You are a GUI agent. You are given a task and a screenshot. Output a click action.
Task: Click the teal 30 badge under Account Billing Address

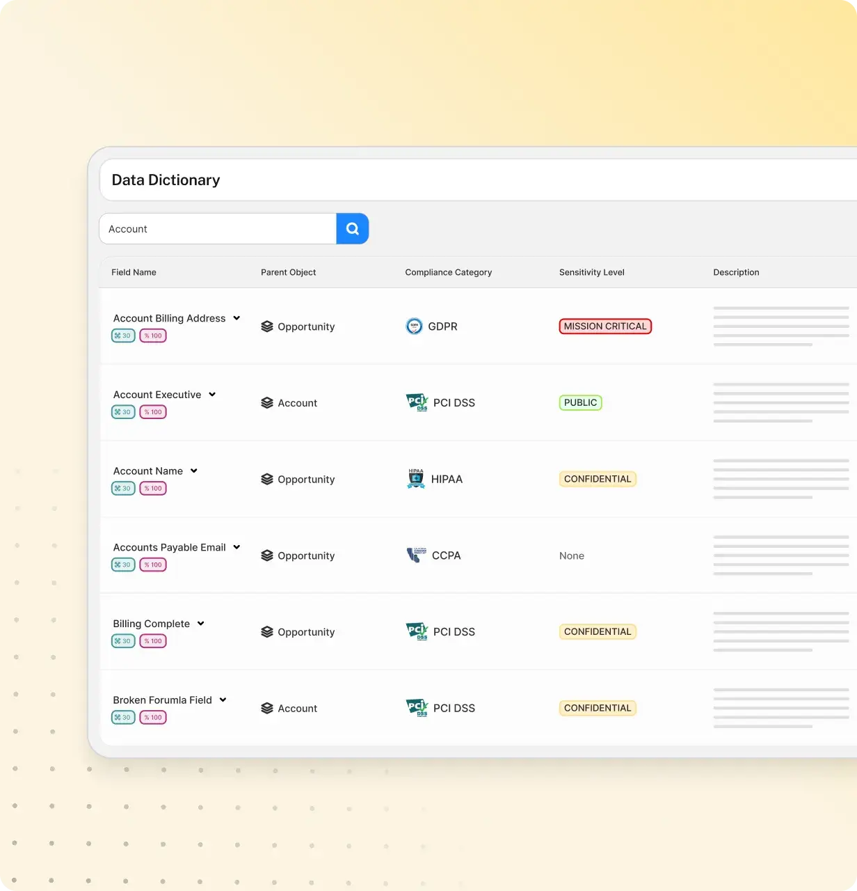(123, 336)
